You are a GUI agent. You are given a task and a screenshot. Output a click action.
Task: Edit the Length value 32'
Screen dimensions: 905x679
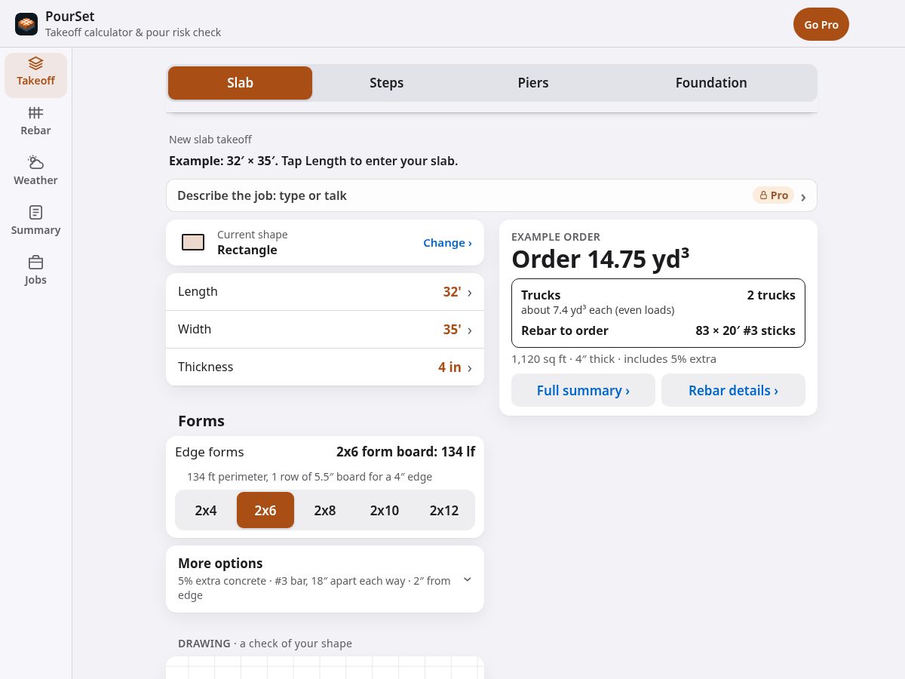tap(452, 291)
